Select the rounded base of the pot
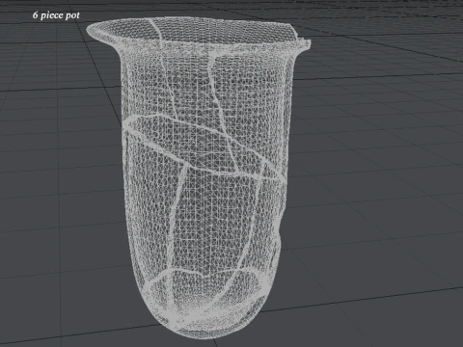The image size is (463, 347). click(x=205, y=308)
